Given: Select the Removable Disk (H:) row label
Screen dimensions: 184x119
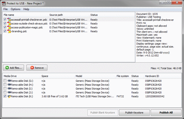Looking at the screenshot, I should coord(22,85).
